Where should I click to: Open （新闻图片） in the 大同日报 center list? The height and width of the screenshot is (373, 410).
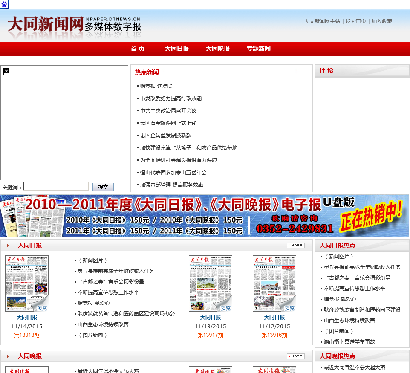coord(93,260)
